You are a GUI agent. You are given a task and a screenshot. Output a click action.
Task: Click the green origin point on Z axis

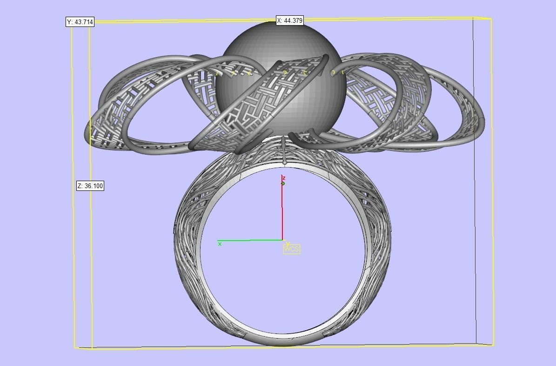[283, 183]
